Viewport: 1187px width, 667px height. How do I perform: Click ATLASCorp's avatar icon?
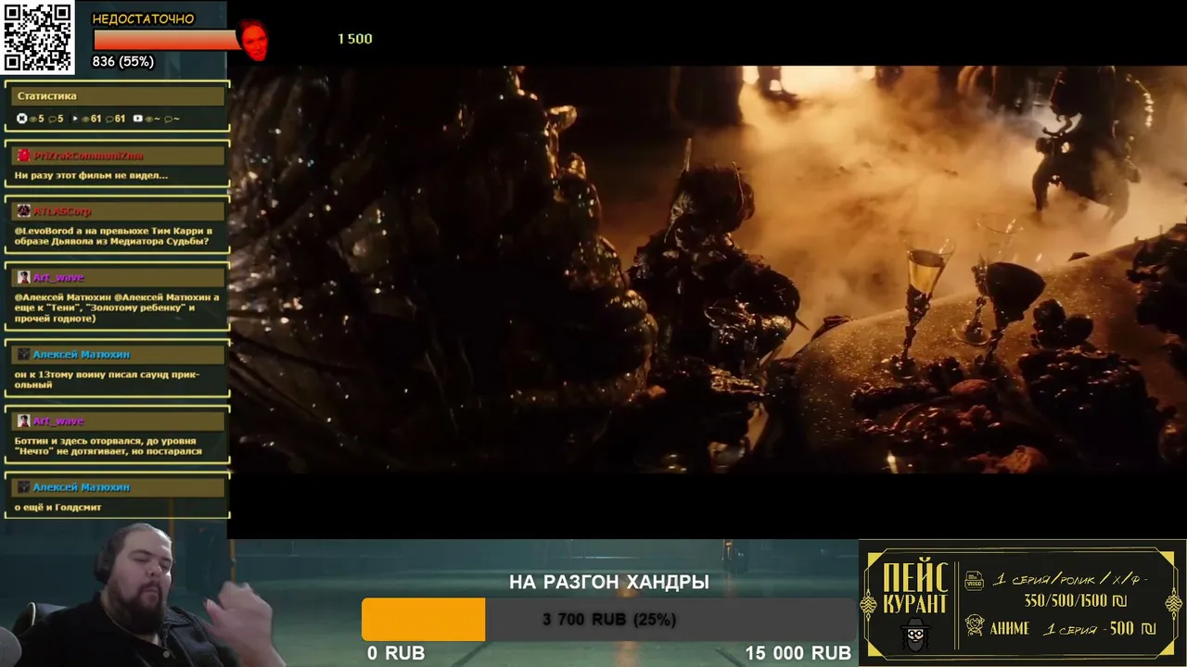point(24,211)
